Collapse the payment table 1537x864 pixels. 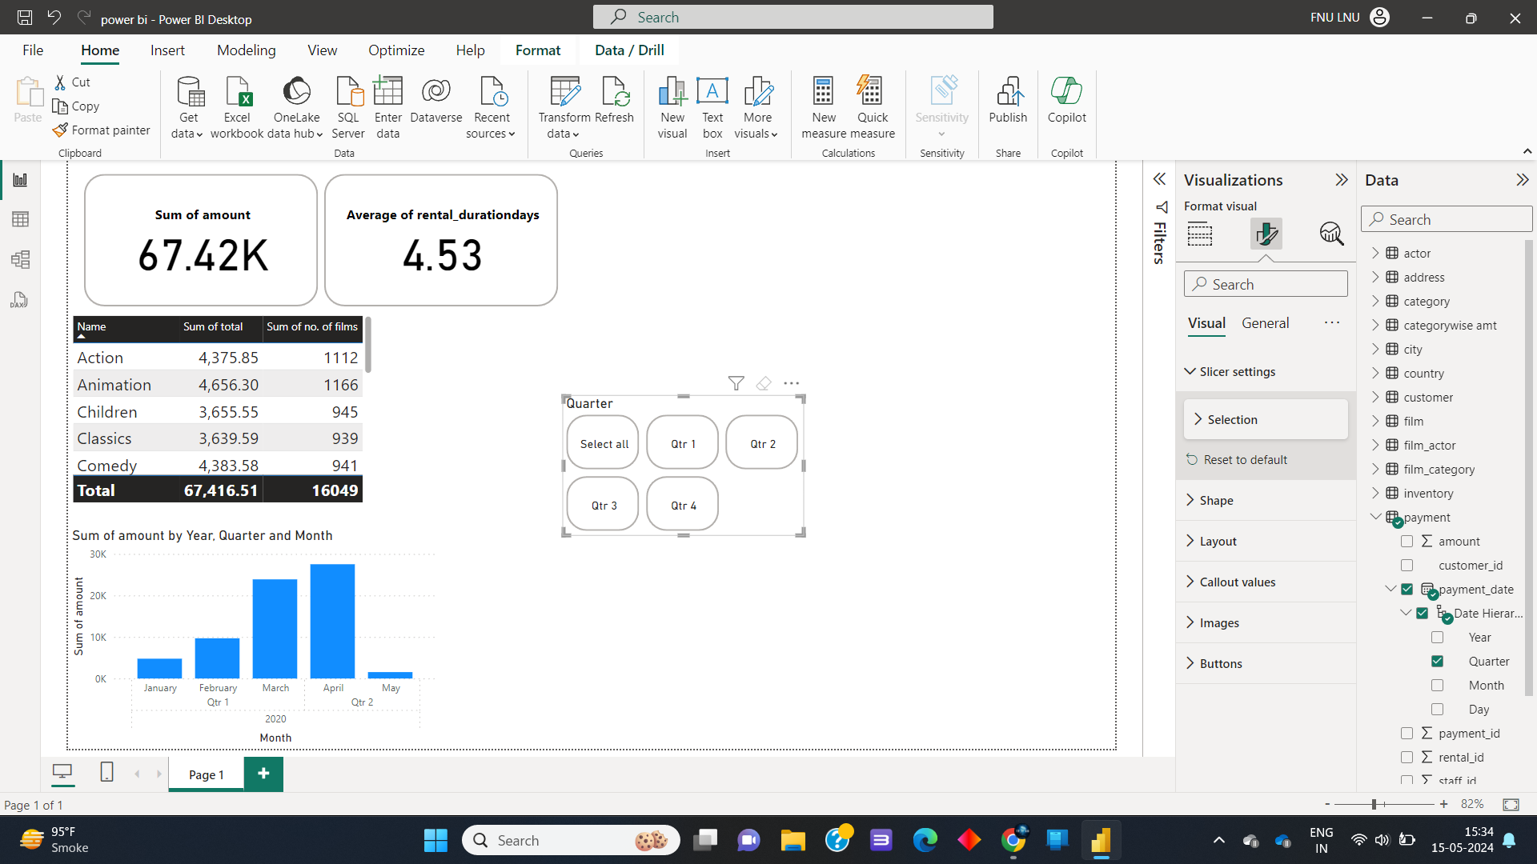(1375, 517)
